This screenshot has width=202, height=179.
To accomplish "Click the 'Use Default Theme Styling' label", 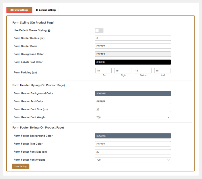I will point(30,30).
